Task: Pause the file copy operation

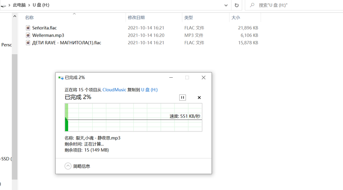Action: 183,97
